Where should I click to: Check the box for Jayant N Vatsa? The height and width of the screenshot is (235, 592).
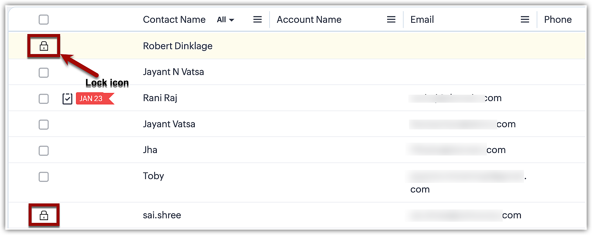click(x=44, y=73)
